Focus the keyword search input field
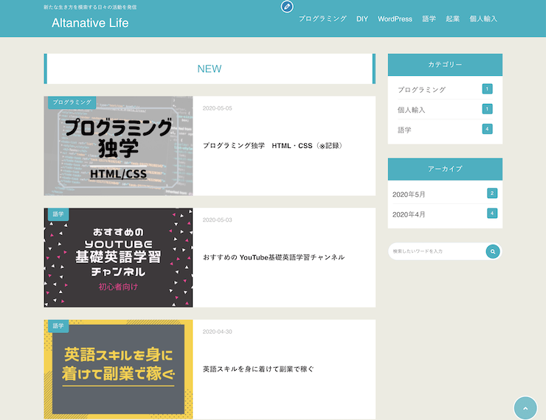 (435, 252)
